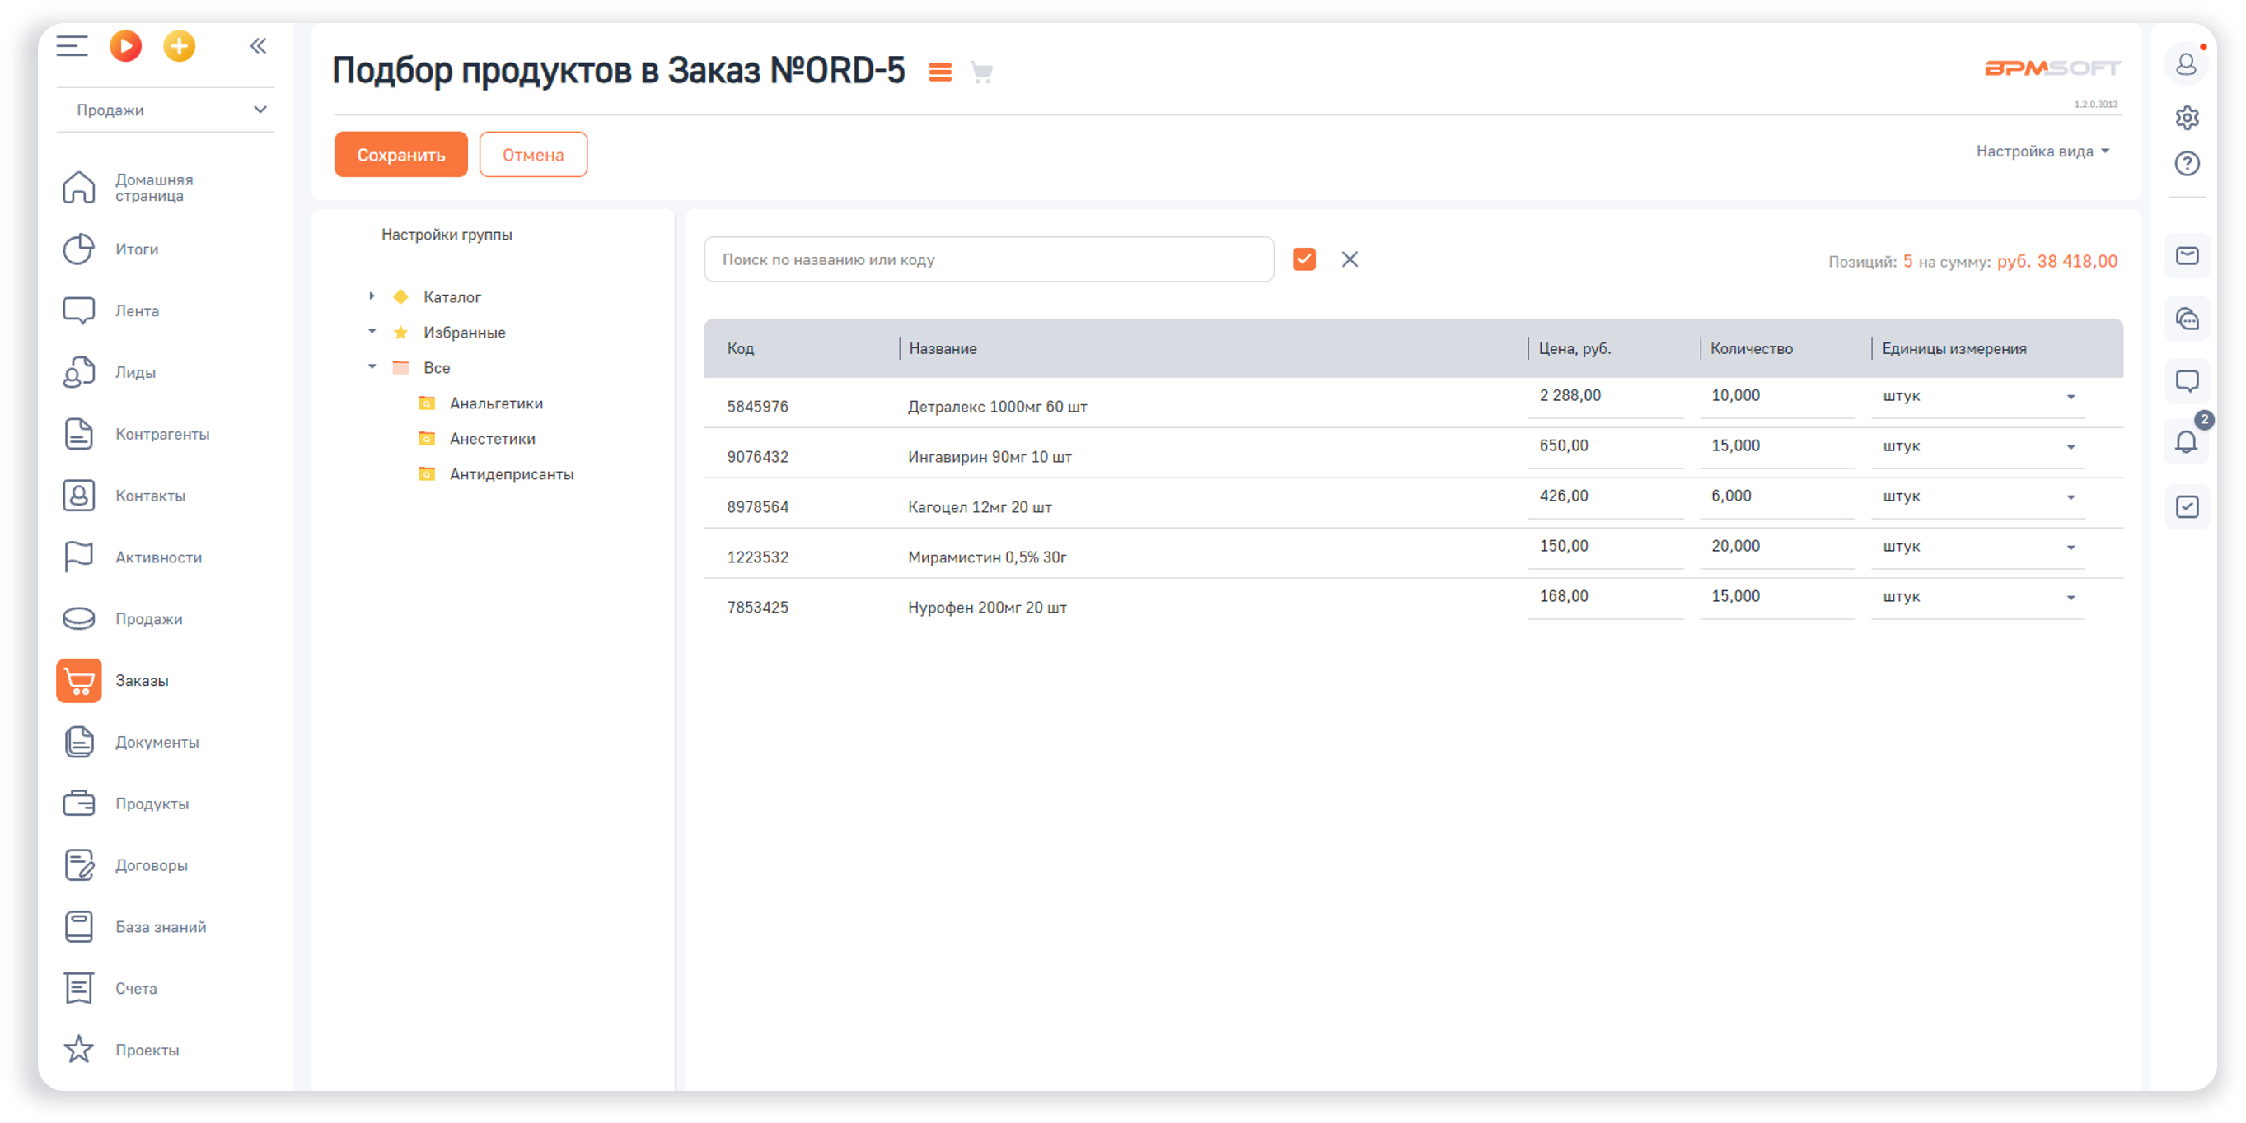Open system settings gear icon
The height and width of the screenshot is (1123, 2246).
(x=2187, y=117)
